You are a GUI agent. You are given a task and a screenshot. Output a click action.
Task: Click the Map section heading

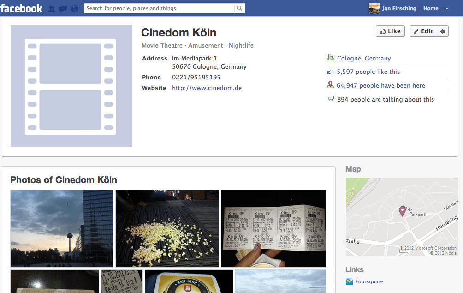(353, 169)
